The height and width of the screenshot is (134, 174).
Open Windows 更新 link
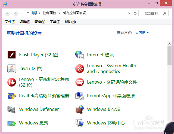pyautogui.click(x=34, y=123)
